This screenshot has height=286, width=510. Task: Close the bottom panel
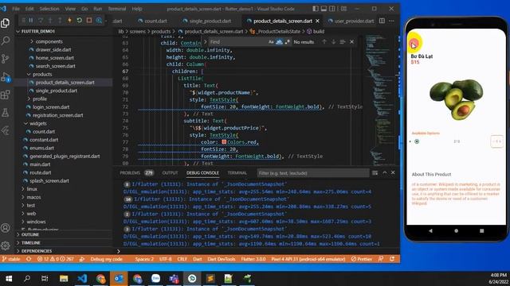click(x=393, y=173)
